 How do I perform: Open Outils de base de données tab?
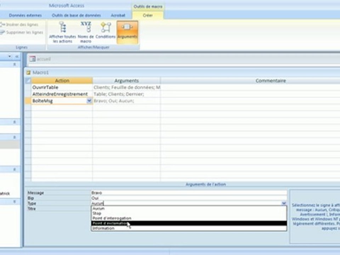[76, 15]
